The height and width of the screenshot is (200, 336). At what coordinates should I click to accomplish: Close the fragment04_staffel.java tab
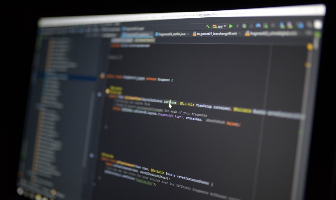tap(188, 34)
